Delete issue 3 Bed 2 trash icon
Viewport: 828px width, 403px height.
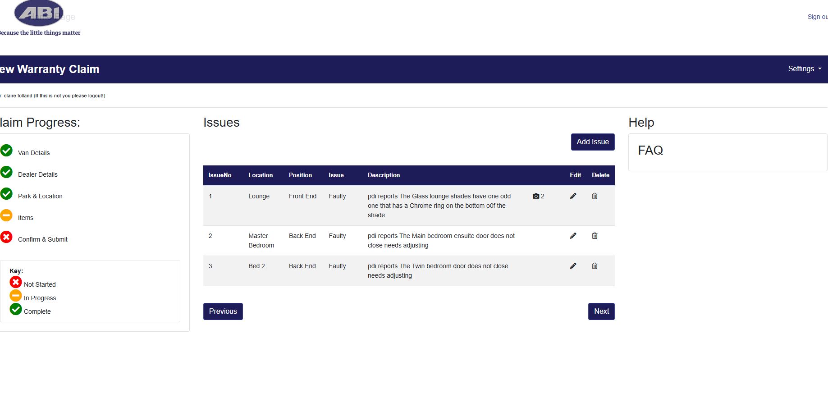click(x=595, y=266)
